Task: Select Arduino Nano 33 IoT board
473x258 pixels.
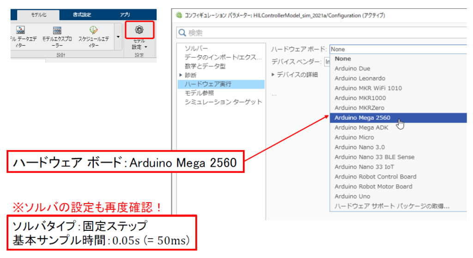Action: [x=398, y=167]
